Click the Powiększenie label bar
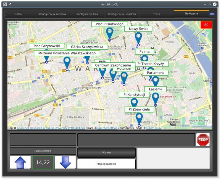 (x=43, y=151)
